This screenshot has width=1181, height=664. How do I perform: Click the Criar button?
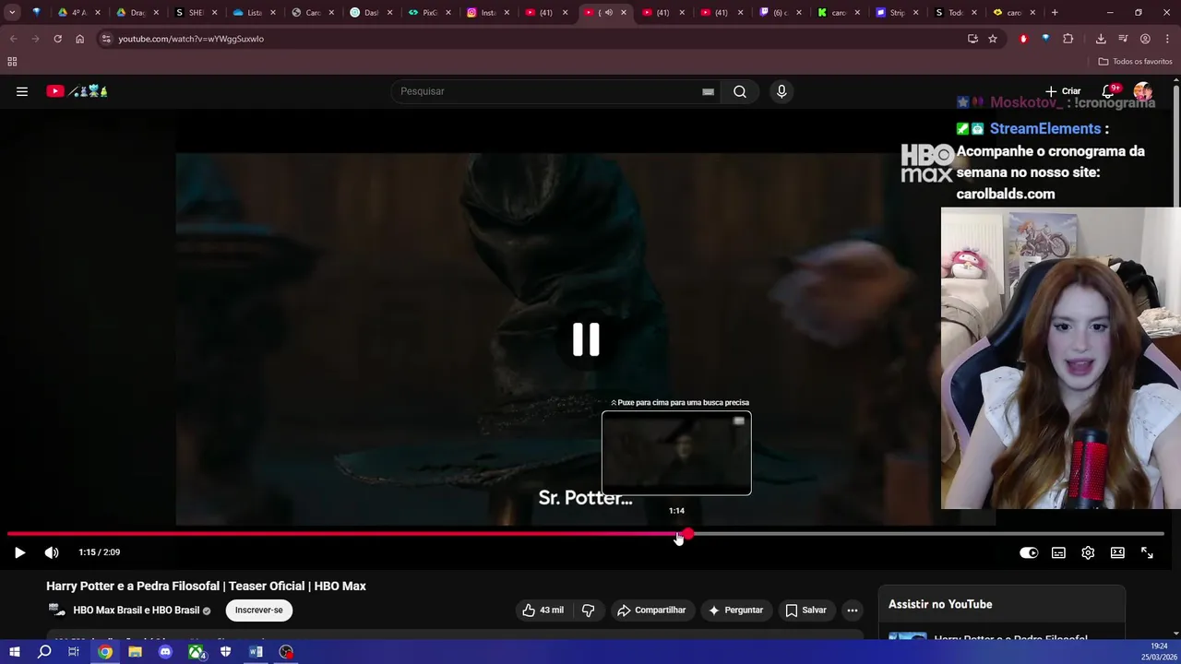click(1063, 91)
